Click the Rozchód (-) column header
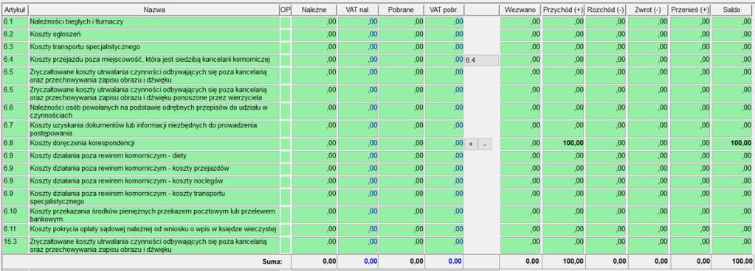 pos(606,10)
